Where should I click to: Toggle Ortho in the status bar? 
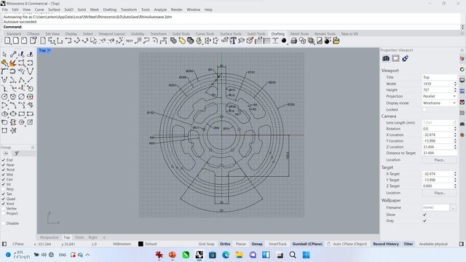point(225,244)
